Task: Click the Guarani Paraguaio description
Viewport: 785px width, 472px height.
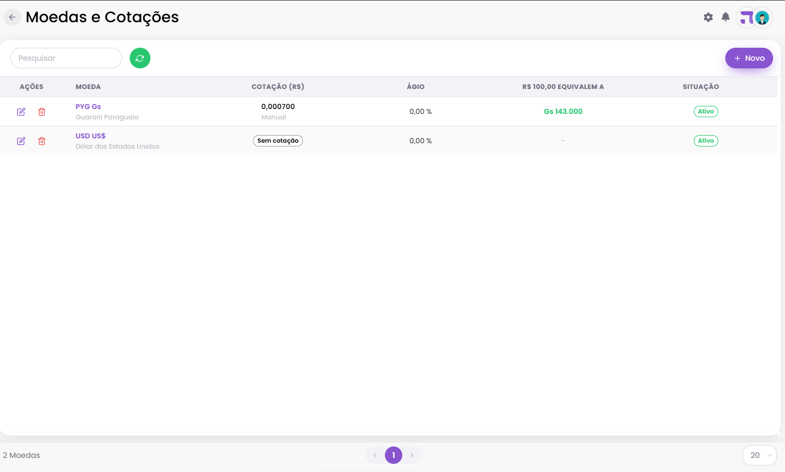Action: [x=107, y=117]
